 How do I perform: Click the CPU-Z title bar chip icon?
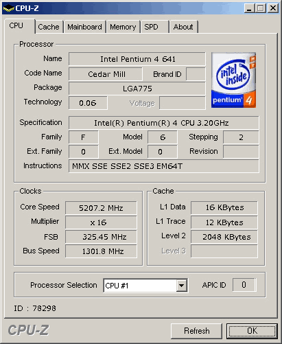(x=8, y=8)
